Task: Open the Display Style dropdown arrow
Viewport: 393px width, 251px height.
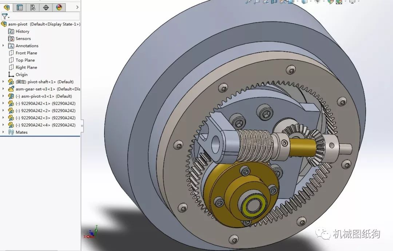Action: coord(311,1)
